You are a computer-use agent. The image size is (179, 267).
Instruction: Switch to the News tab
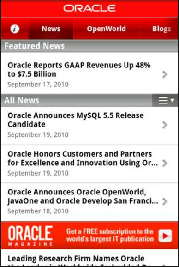[51, 29]
